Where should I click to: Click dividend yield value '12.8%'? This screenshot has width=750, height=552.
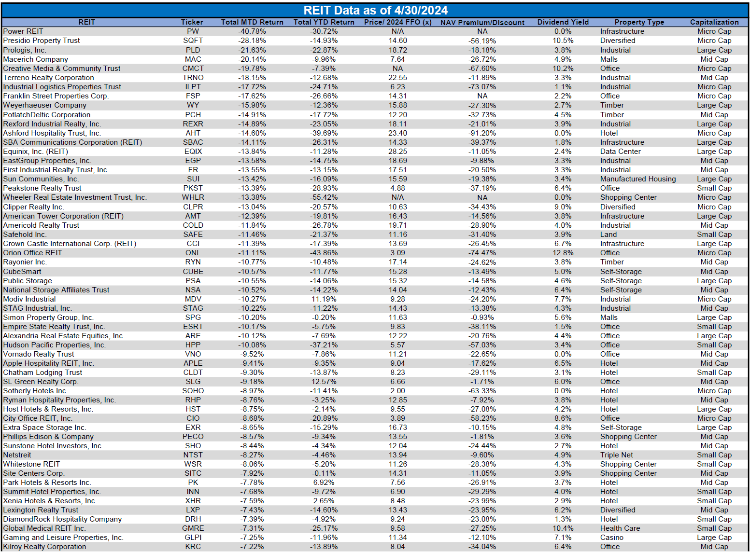coord(563,253)
